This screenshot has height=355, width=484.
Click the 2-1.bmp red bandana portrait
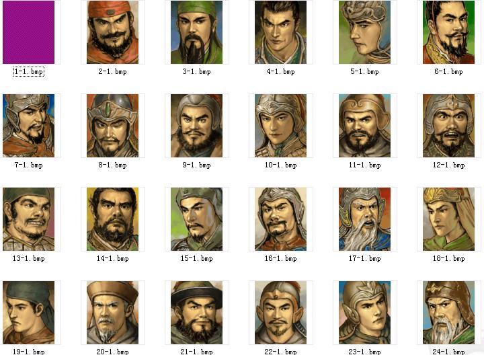tap(113, 32)
